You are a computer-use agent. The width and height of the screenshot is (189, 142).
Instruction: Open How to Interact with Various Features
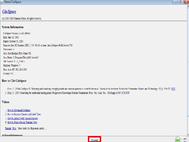pyautogui.click(x=23, y=118)
